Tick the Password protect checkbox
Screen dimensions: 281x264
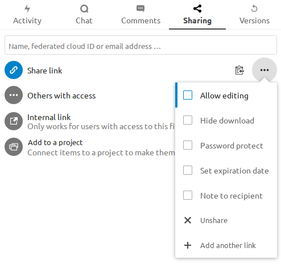(188, 145)
